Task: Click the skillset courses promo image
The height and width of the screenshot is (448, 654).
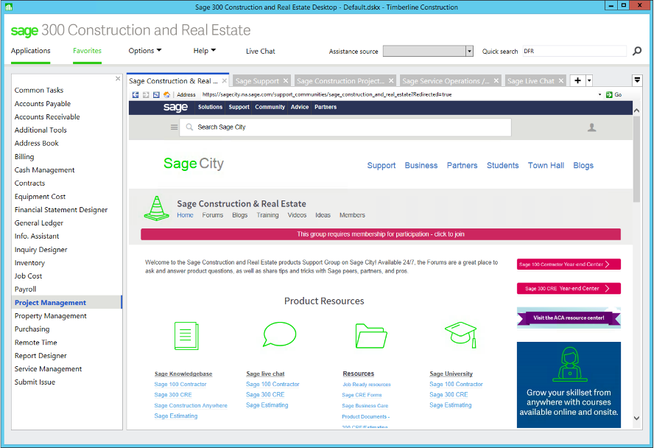Action: [569, 385]
